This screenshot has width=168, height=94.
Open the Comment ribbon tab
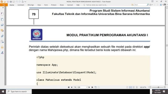(21, 5)
